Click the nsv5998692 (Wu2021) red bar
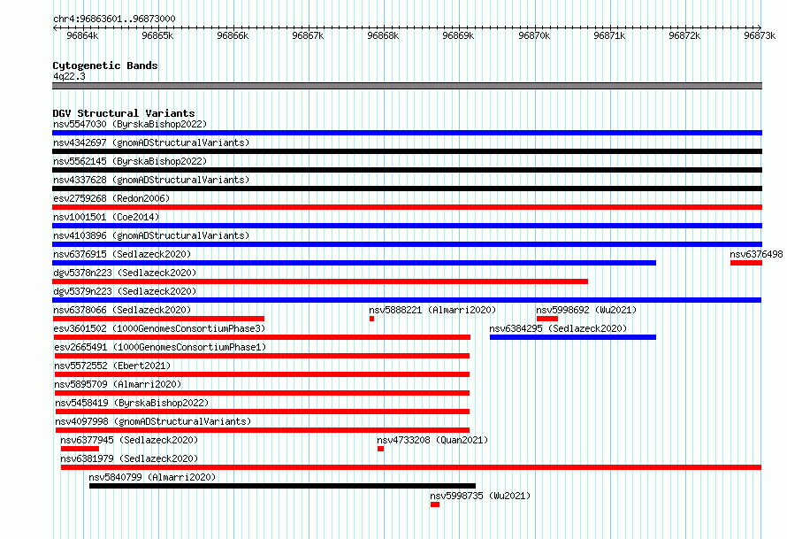 coord(547,319)
